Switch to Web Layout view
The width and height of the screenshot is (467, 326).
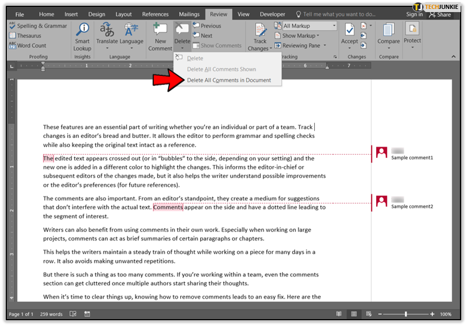tap(369, 314)
